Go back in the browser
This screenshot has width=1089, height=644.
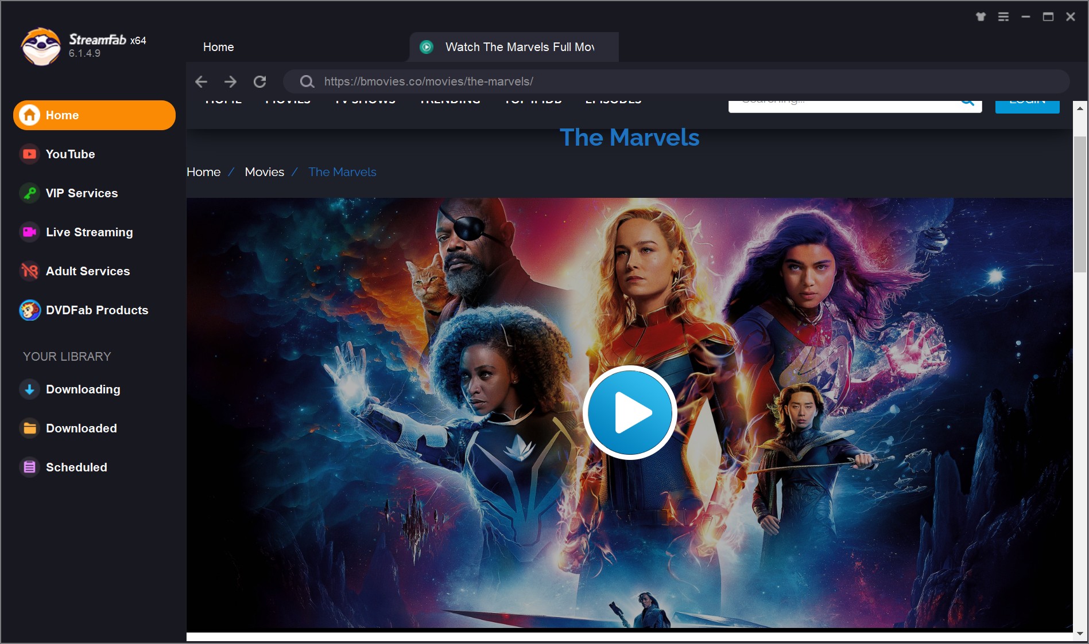pyautogui.click(x=201, y=81)
